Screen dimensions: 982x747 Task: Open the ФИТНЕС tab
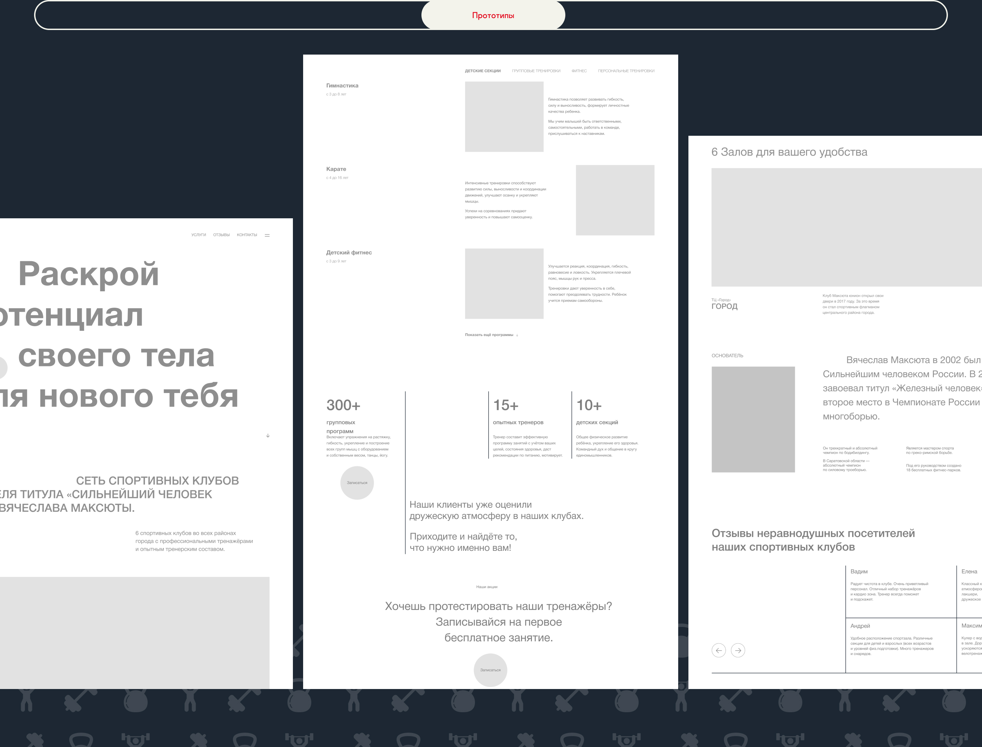[x=579, y=71]
